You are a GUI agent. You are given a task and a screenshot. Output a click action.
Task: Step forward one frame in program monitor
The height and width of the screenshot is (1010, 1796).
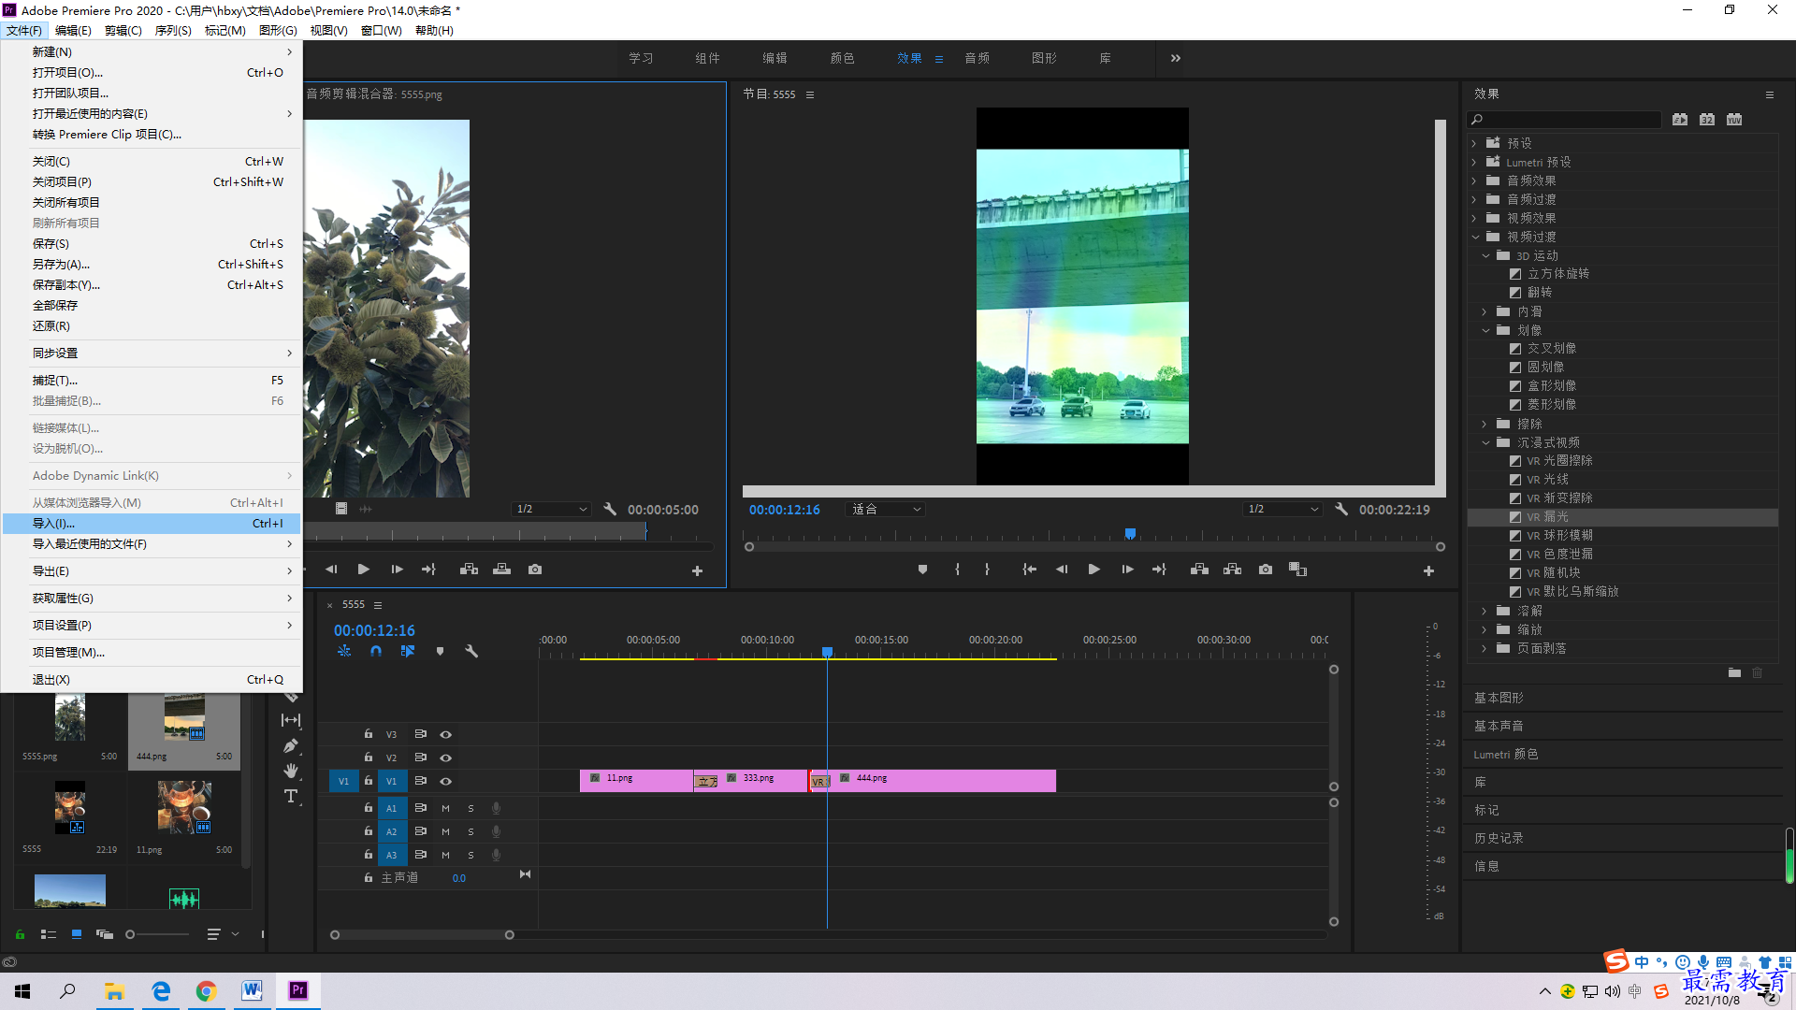coord(1127,570)
